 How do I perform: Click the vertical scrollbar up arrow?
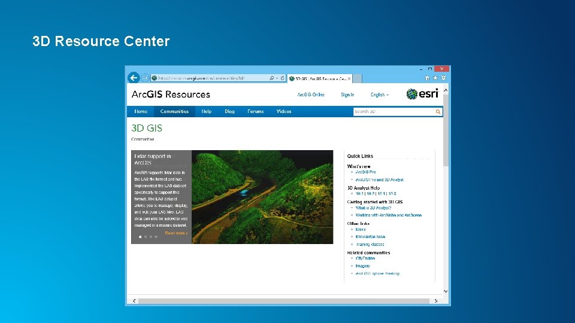446,90
